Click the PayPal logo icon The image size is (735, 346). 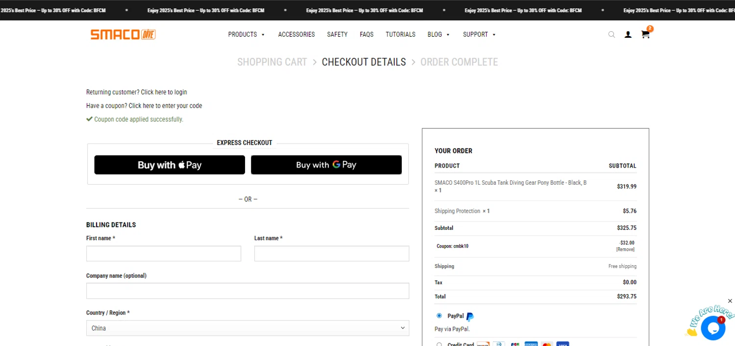tap(470, 317)
